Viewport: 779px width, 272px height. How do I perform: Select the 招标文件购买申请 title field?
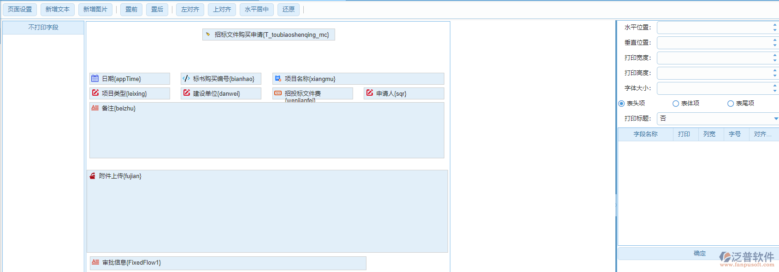tap(269, 35)
